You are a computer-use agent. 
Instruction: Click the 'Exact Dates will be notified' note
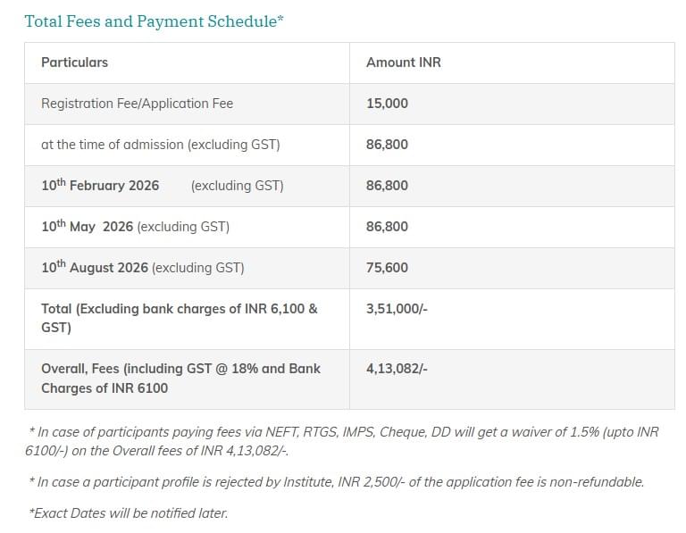[x=128, y=513]
